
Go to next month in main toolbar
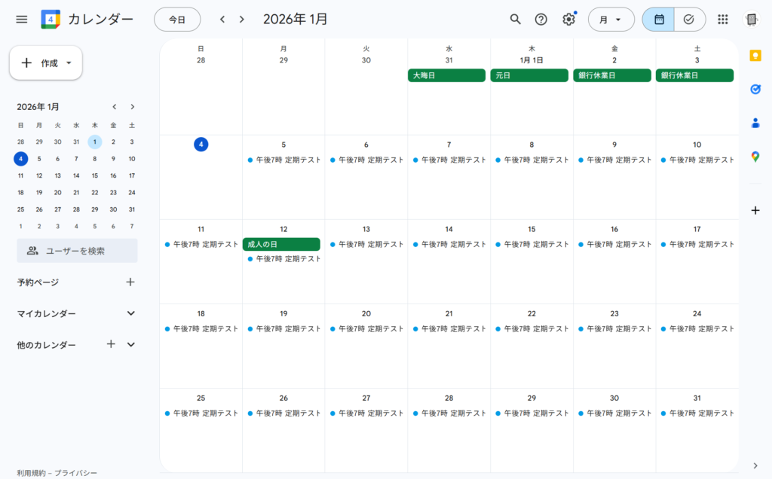241,20
